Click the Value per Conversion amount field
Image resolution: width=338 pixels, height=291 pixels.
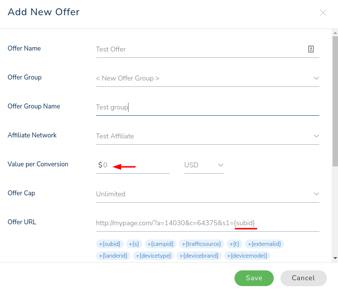[x=135, y=165]
